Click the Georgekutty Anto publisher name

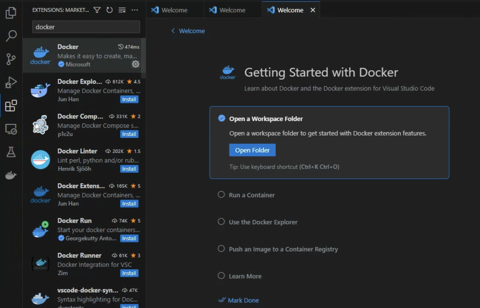pyautogui.click(x=91, y=238)
